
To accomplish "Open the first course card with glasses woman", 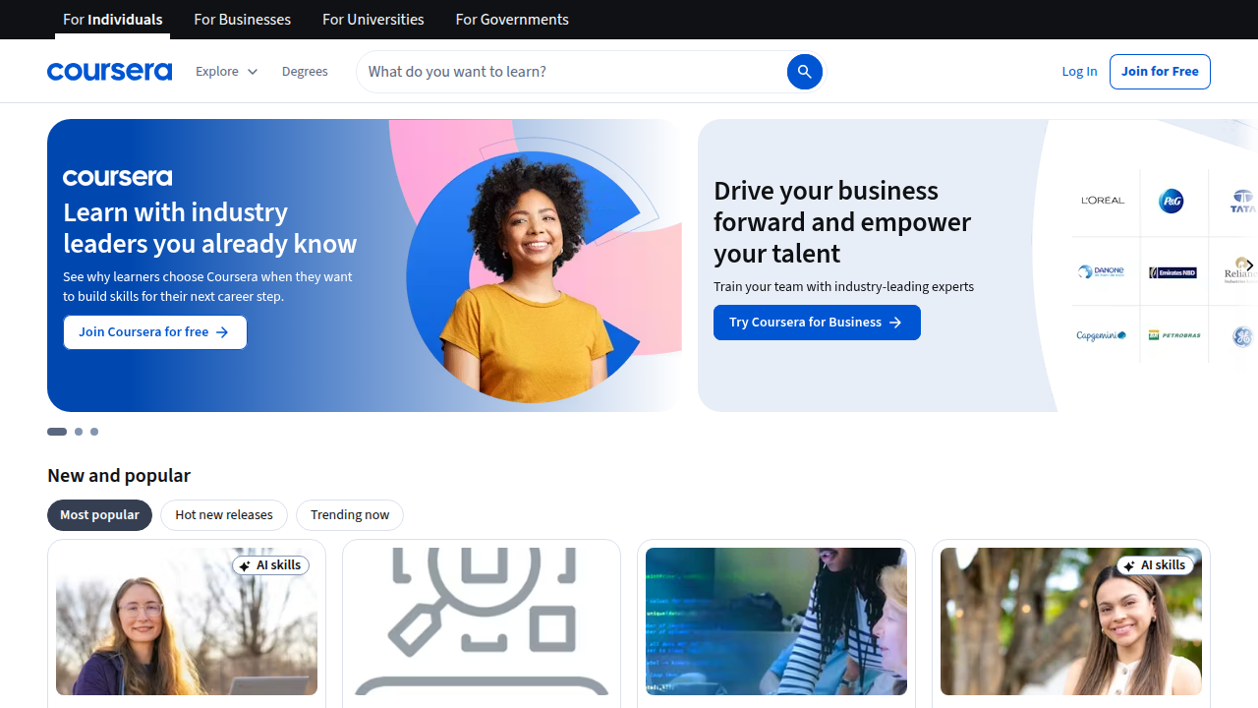I will [187, 623].
